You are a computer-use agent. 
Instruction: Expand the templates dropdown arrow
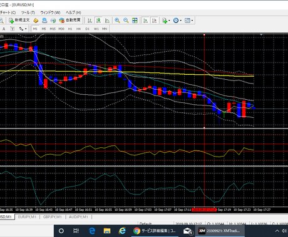coord(192,21)
